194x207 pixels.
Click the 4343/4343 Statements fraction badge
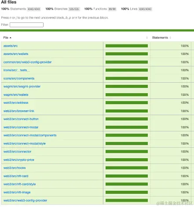34,9
